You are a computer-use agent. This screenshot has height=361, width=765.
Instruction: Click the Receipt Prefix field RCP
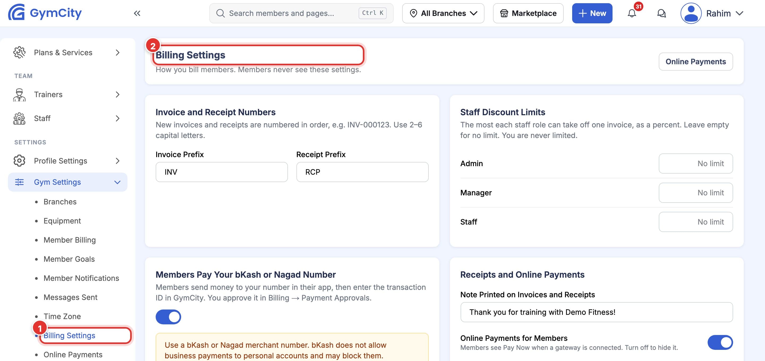(362, 172)
